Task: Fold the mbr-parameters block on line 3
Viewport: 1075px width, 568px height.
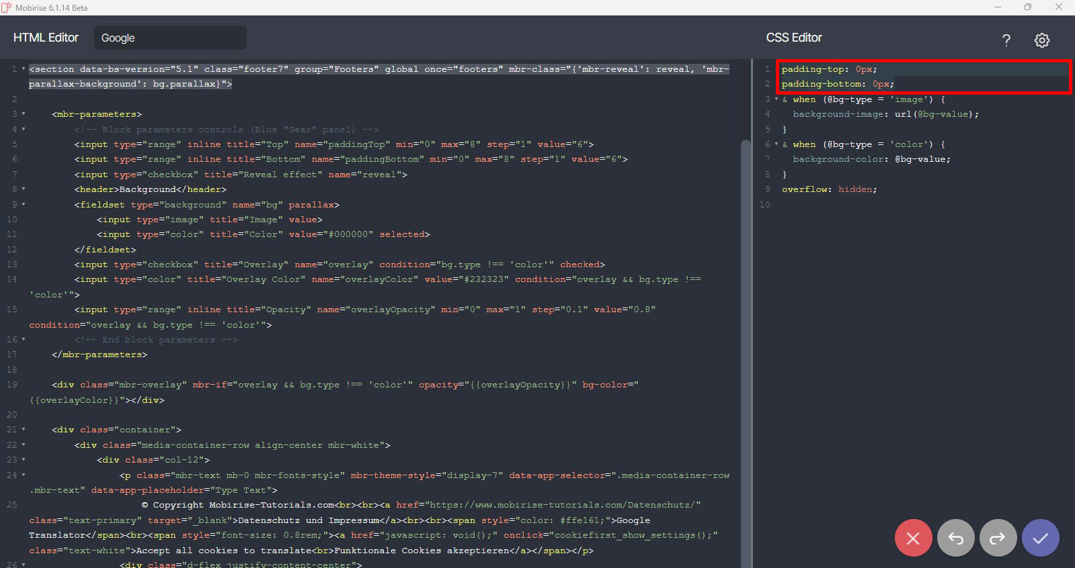Action: coord(24,114)
